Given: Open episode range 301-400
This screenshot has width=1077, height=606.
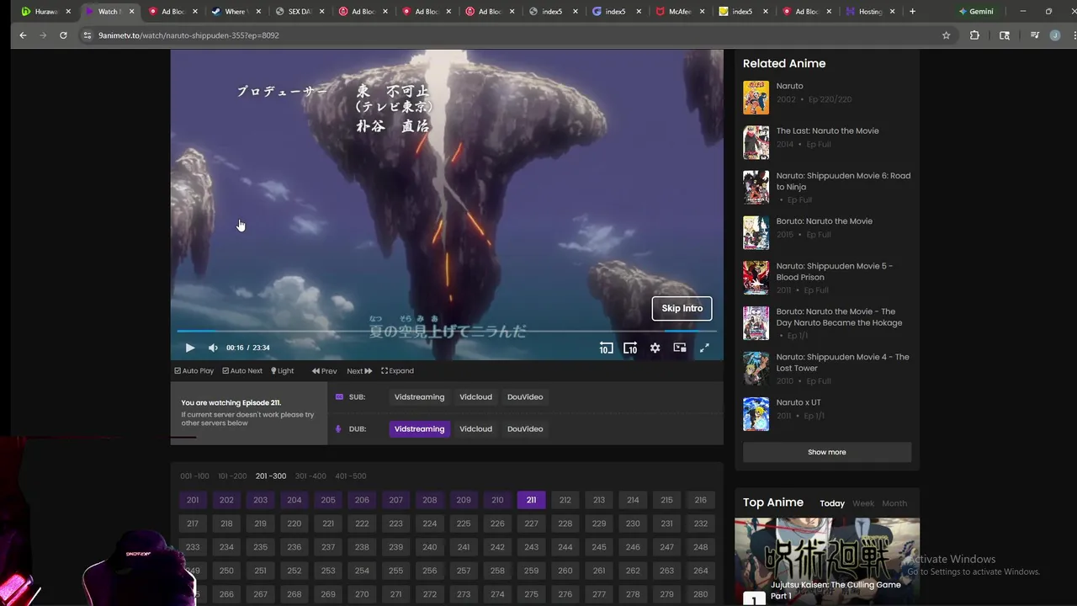Looking at the screenshot, I should [x=310, y=476].
